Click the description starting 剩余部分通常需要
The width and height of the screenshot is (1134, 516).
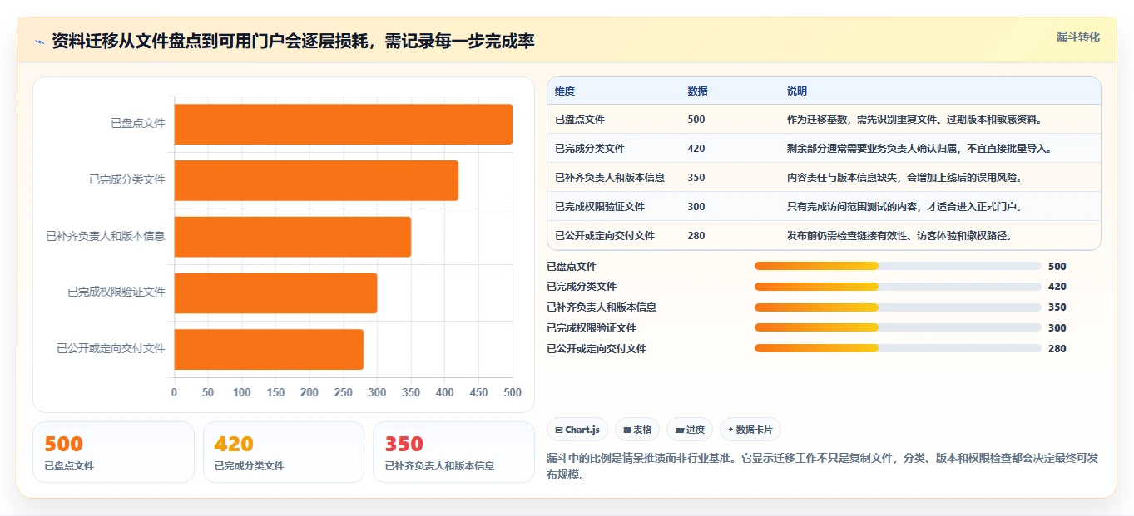[919, 149]
